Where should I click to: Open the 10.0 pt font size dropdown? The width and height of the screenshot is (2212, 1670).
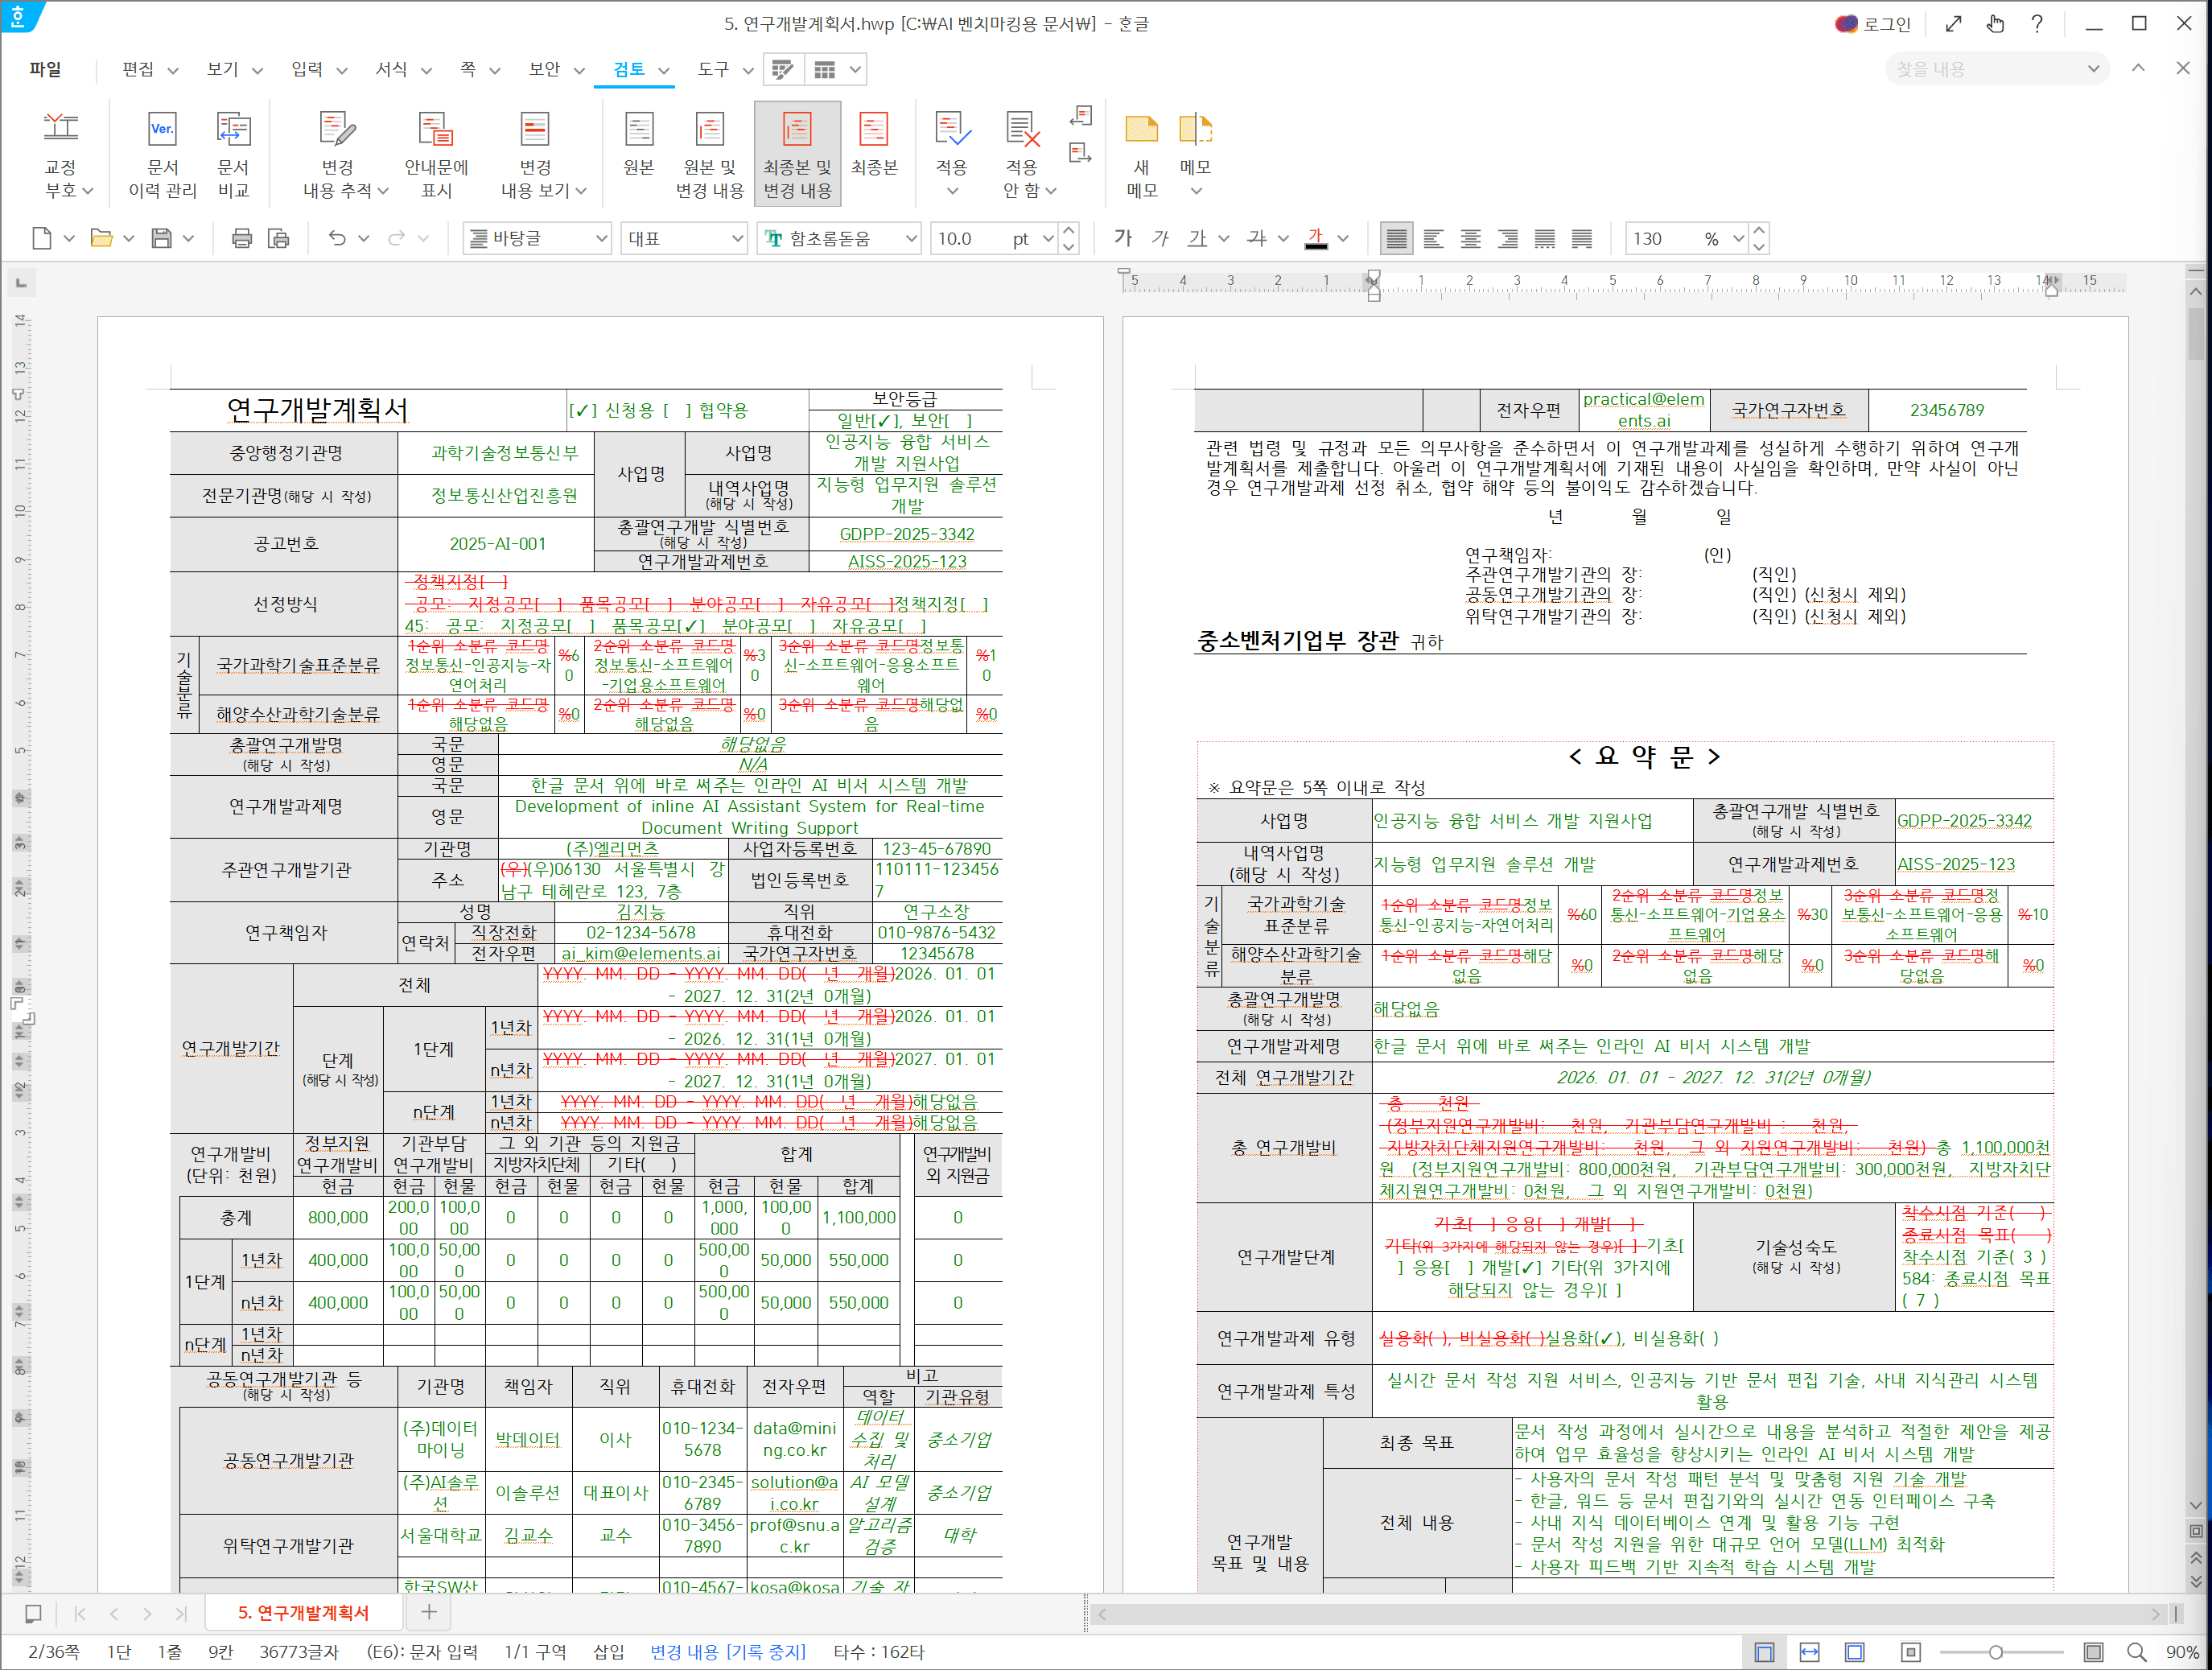[1047, 238]
